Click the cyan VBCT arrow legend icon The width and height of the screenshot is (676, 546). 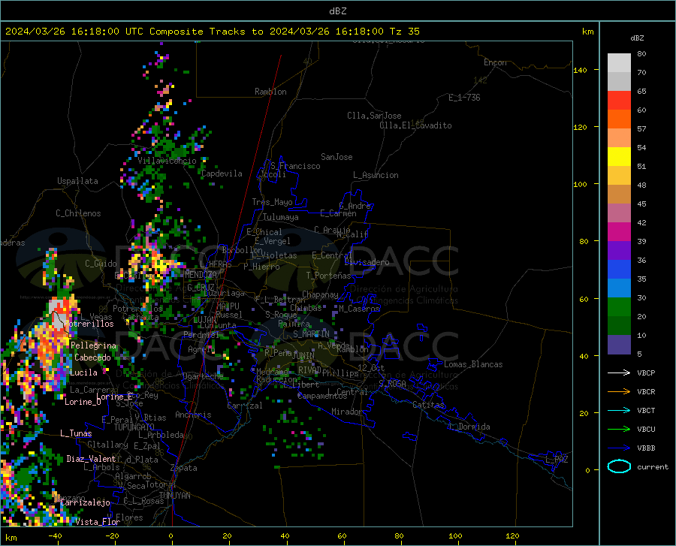point(619,410)
